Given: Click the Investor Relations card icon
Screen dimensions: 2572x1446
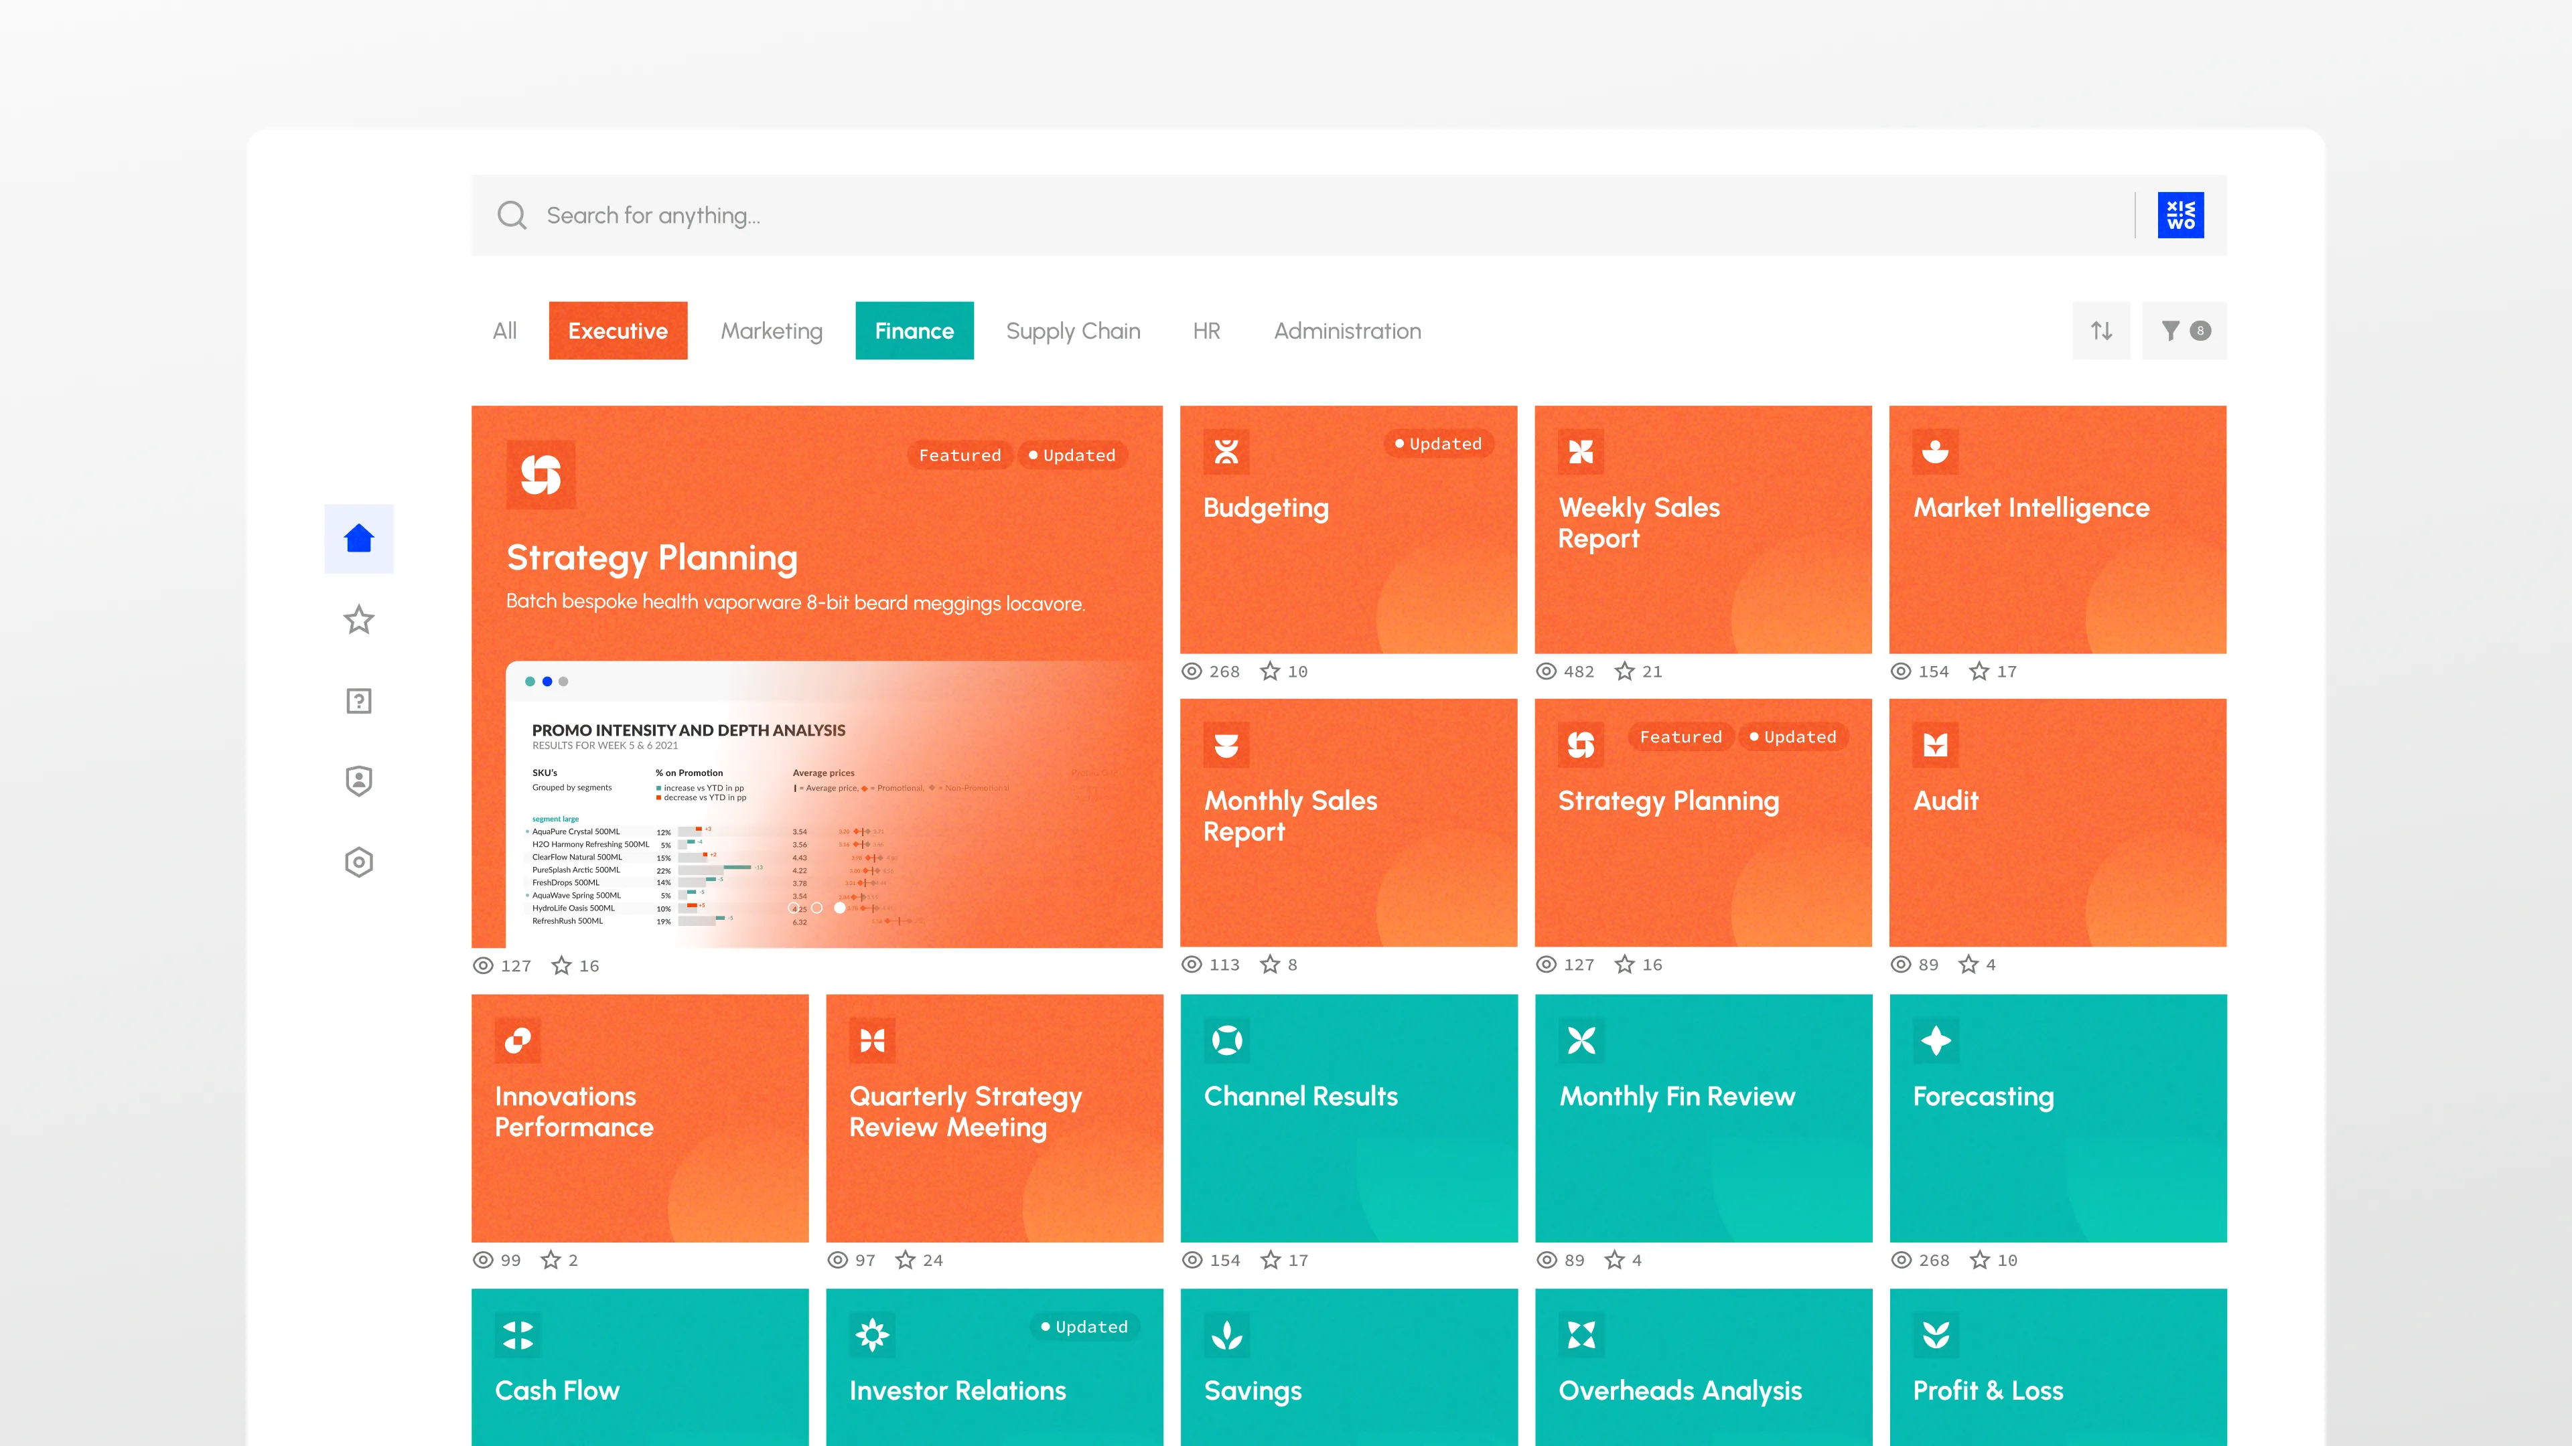Looking at the screenshot, I should coord(871,1336).
